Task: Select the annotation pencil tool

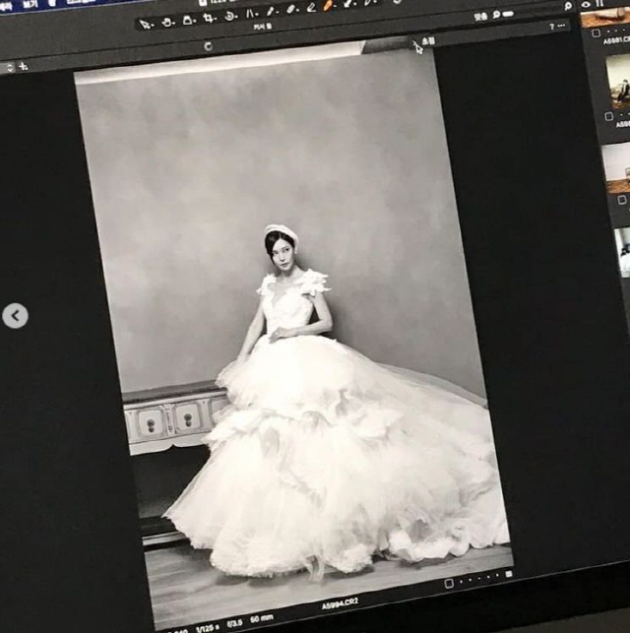Action: tap(311, 7)
